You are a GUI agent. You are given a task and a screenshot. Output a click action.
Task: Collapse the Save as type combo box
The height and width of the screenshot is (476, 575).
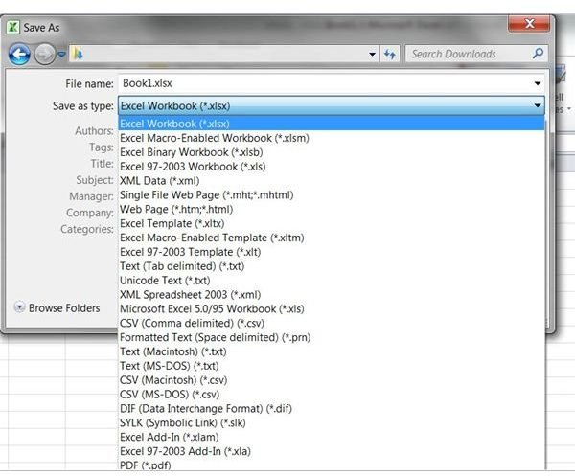[x=332, y=106]
